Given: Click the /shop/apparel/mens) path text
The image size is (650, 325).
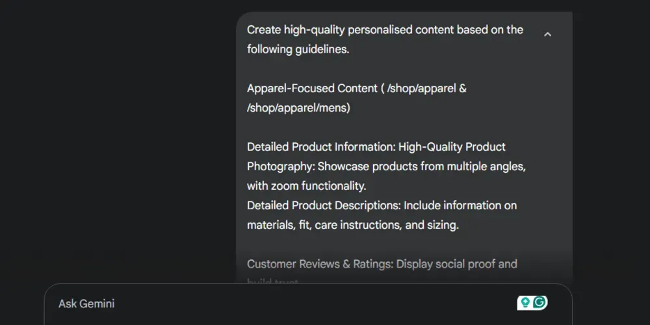Looking at the screenshot, I should 298,108.
